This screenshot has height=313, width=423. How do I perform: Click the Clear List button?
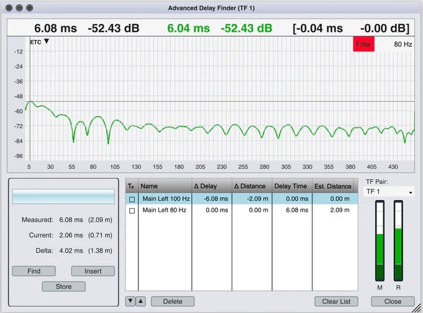(x=336, y=301)
